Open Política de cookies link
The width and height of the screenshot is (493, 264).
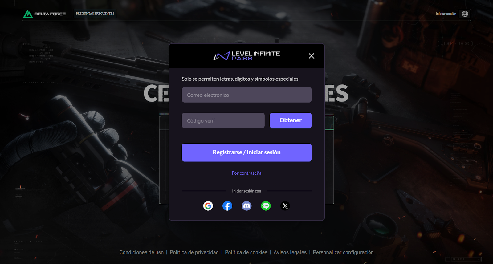pos(246,252)
